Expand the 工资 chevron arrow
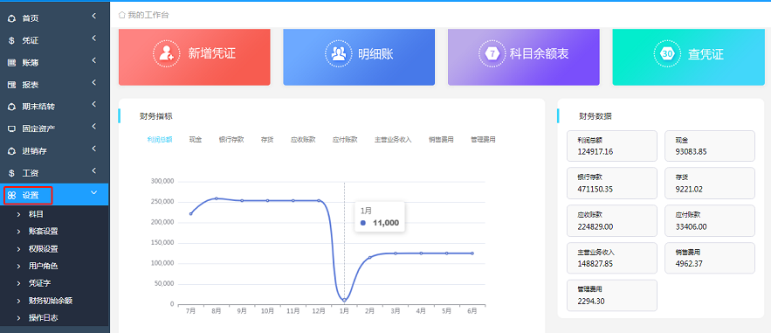This screenshot has height=333, width=771. click(93, 170)
